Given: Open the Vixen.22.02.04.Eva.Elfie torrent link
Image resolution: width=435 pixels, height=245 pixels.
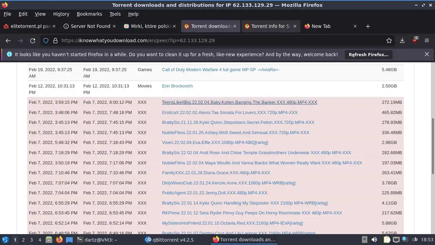Looking at the screenshot, I should click(215, 142).
